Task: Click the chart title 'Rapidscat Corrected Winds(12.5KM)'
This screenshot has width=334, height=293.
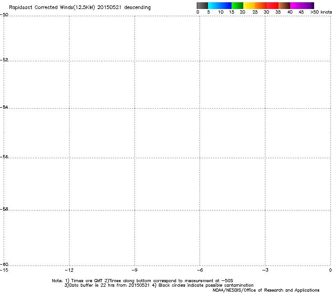Action: click(52, 8)
